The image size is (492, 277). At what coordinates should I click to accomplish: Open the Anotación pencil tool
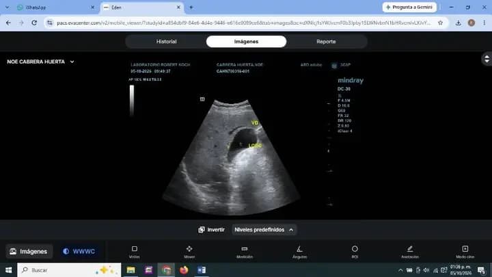[410, 252]
